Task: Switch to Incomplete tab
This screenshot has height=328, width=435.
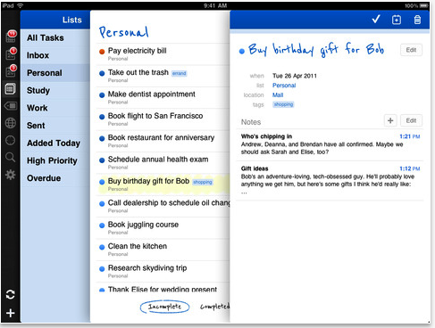Action: [x=164, y=307]
